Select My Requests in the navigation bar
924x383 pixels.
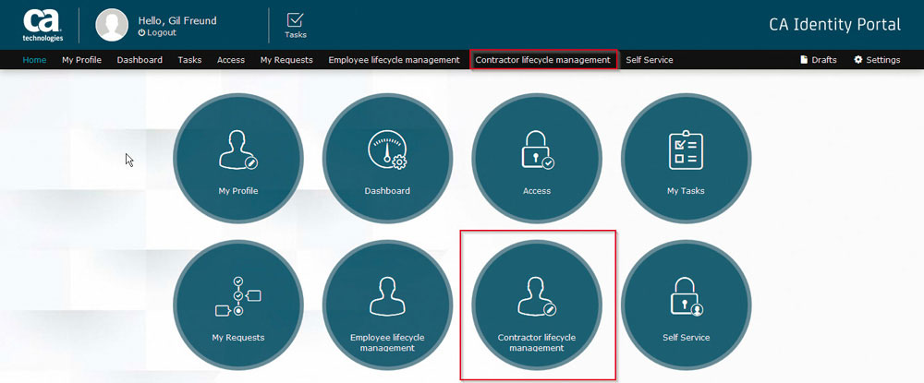pos(286,60)
